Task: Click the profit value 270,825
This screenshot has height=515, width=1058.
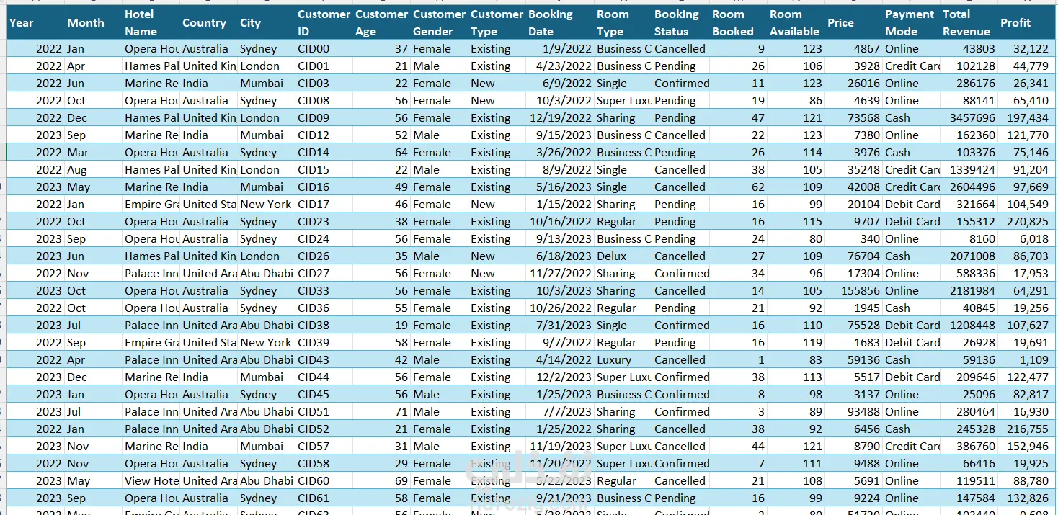Action: coord(1026,222)
